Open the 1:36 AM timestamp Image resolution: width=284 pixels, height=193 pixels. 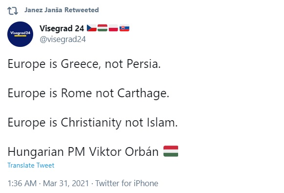pos(22,183)
